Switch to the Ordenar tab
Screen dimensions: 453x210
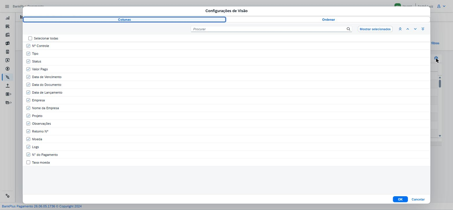pos(328,20)
